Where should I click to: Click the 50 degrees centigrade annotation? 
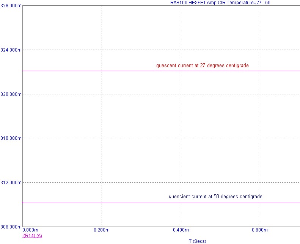click(215, 196)
